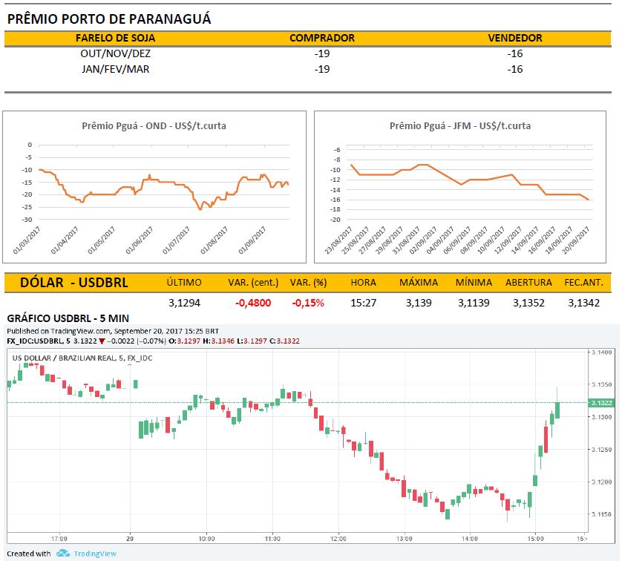The width and height of the screenshot is (622, 561).
Task: Click the MÁXIMA column header
Action: (418, 283)
